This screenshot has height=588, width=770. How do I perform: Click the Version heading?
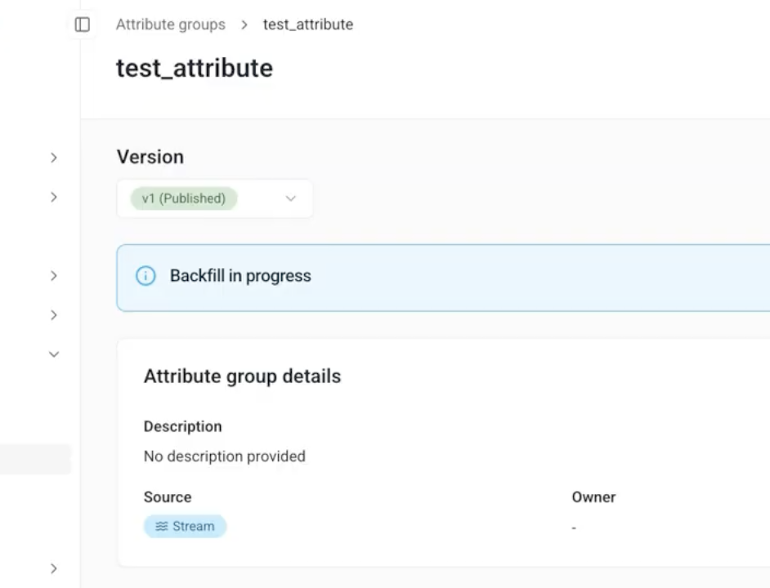point(150,157)
